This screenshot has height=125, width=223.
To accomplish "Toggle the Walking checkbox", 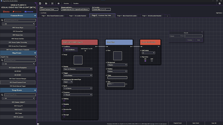I will point(64,101).
